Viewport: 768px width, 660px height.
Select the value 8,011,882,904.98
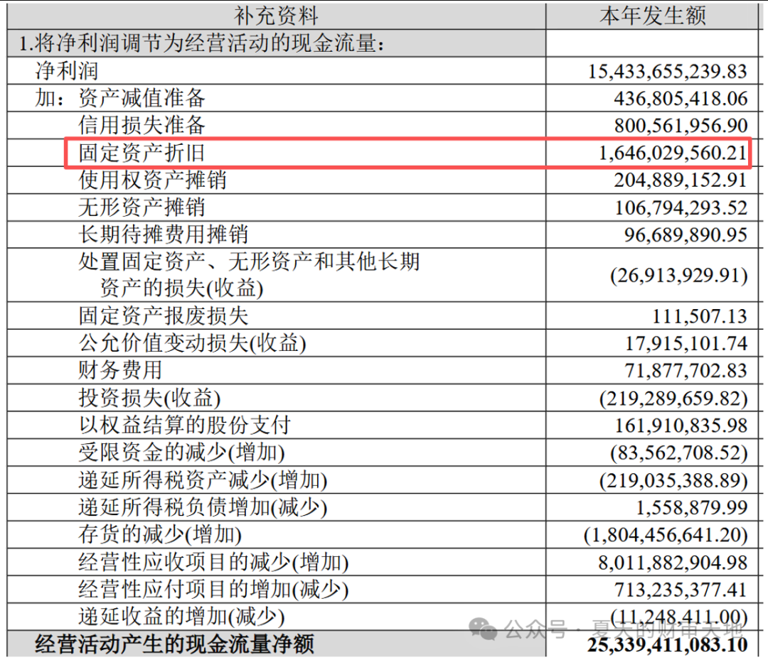point(673,563)
